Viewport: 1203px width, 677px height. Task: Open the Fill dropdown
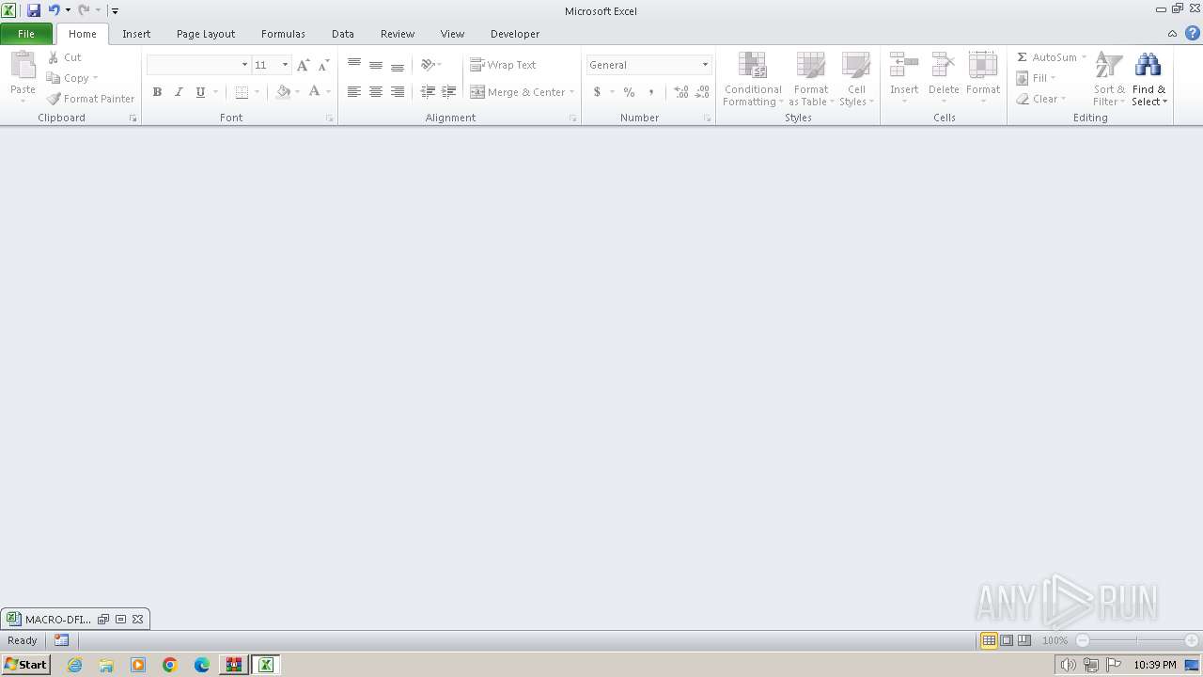[x=1036, y=78]
